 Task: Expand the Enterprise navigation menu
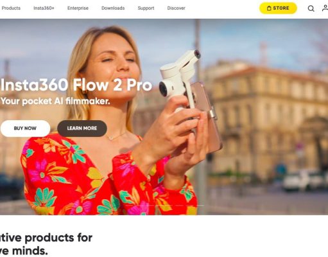coord(78,8)
